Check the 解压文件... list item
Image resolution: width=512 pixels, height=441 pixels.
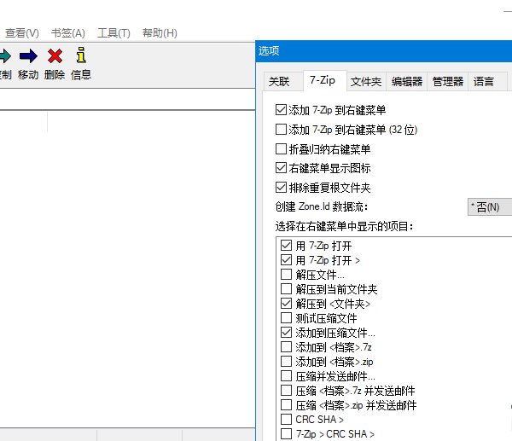286,275
